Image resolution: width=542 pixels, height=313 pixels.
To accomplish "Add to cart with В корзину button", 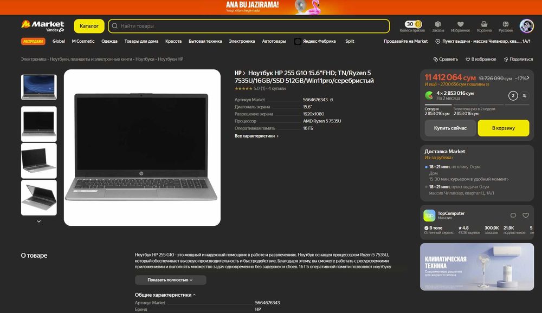I will [504, 128].
